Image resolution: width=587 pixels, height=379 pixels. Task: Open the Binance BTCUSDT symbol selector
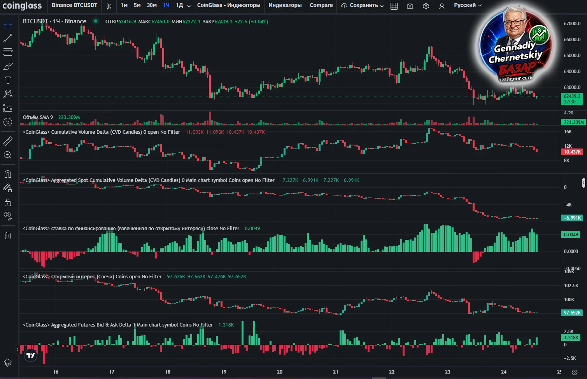[x=74, y=5]
